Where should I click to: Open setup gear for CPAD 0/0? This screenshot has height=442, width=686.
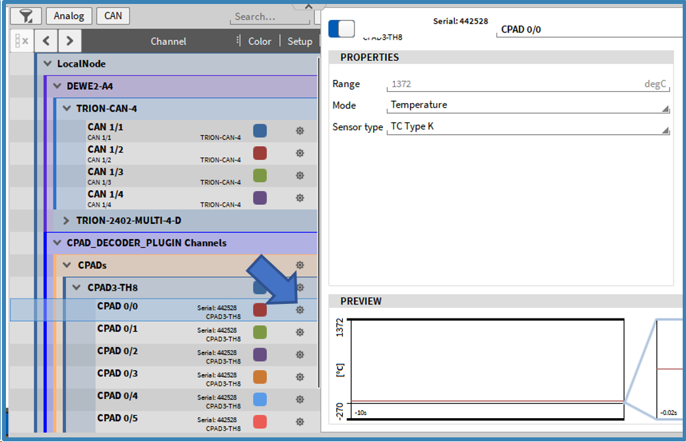click(300, 310)
